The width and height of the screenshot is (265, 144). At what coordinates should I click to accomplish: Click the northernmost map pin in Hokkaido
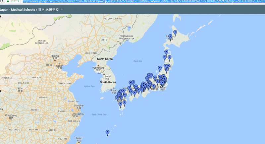point(175,33)
